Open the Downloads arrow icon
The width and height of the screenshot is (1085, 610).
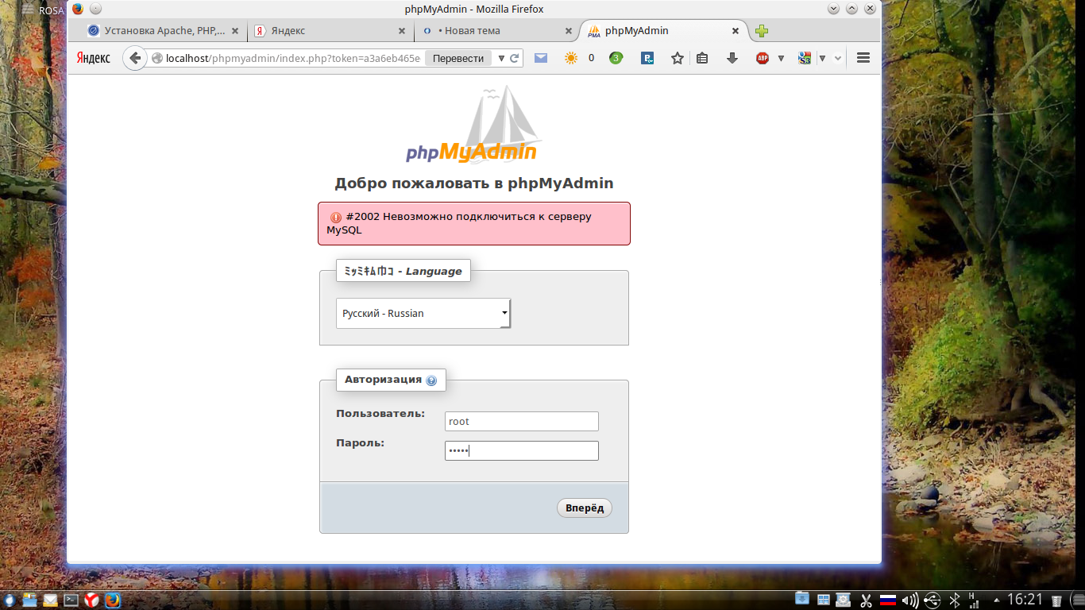(x=732, y=58)
